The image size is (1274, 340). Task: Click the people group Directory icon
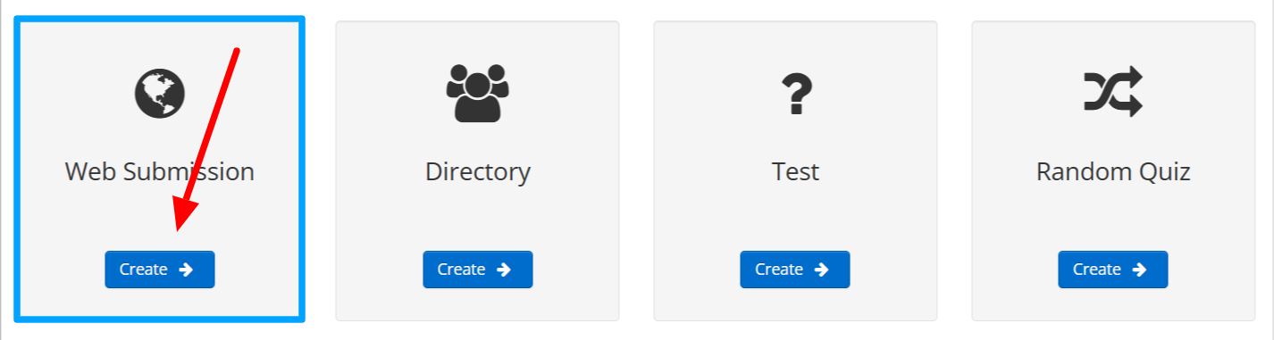[x=477, y=93]
